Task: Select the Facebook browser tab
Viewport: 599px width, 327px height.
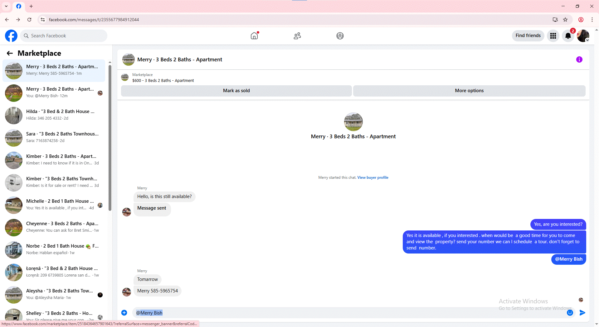Action: coord(19,6)
